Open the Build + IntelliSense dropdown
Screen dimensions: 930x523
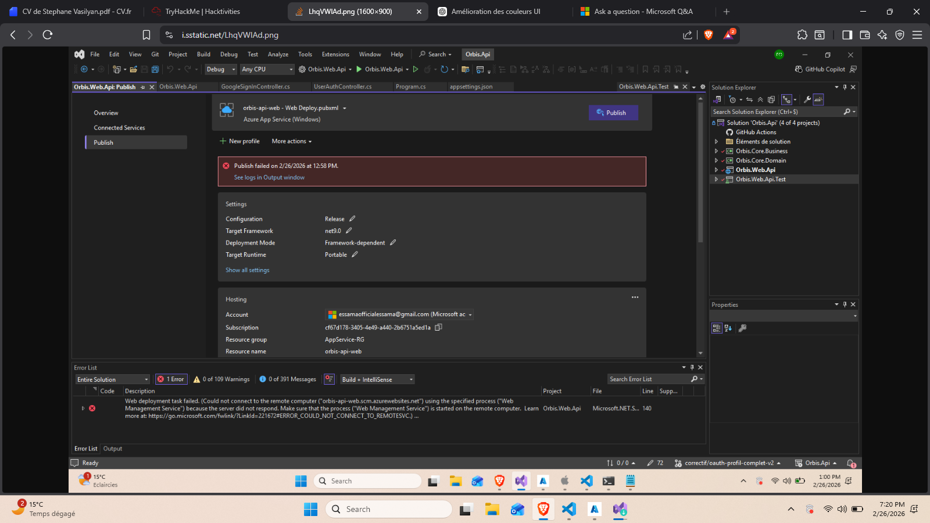pos(377,379)
